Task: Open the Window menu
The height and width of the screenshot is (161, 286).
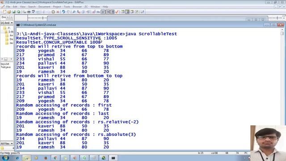Action: click(95, 7)
